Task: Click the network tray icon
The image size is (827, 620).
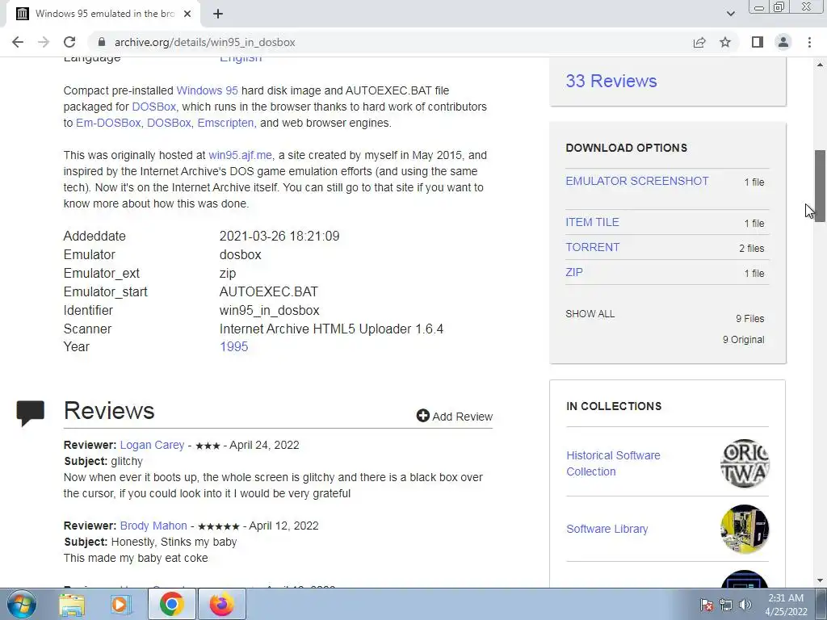Action: 726,605
